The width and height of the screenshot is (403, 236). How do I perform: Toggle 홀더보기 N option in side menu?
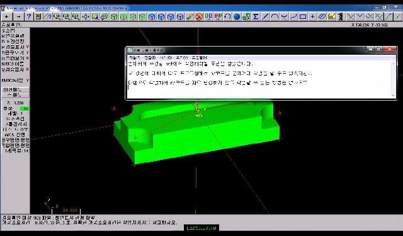point(15,59)
